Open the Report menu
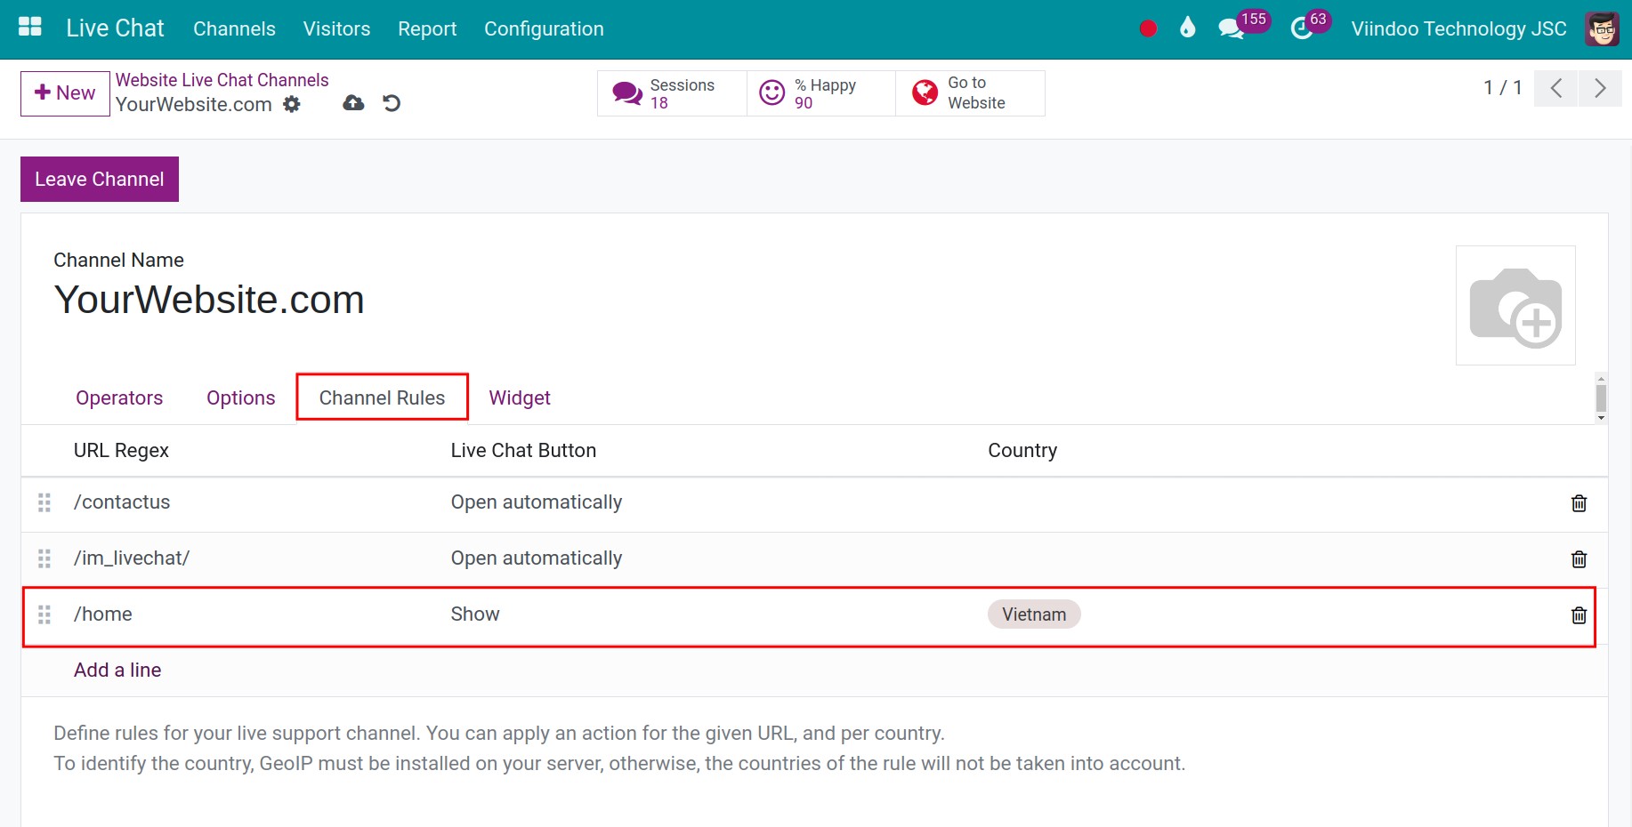This screenshot has width=1632, height=827. tap(427, 28)
